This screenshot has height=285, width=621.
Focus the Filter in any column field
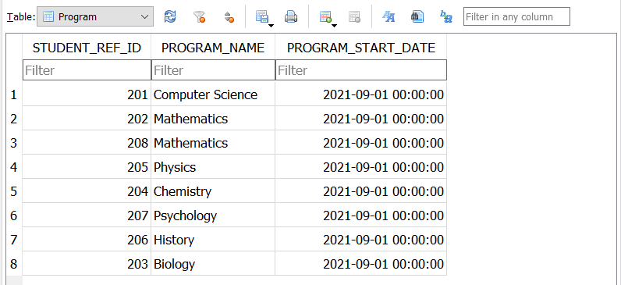point(516,16)
